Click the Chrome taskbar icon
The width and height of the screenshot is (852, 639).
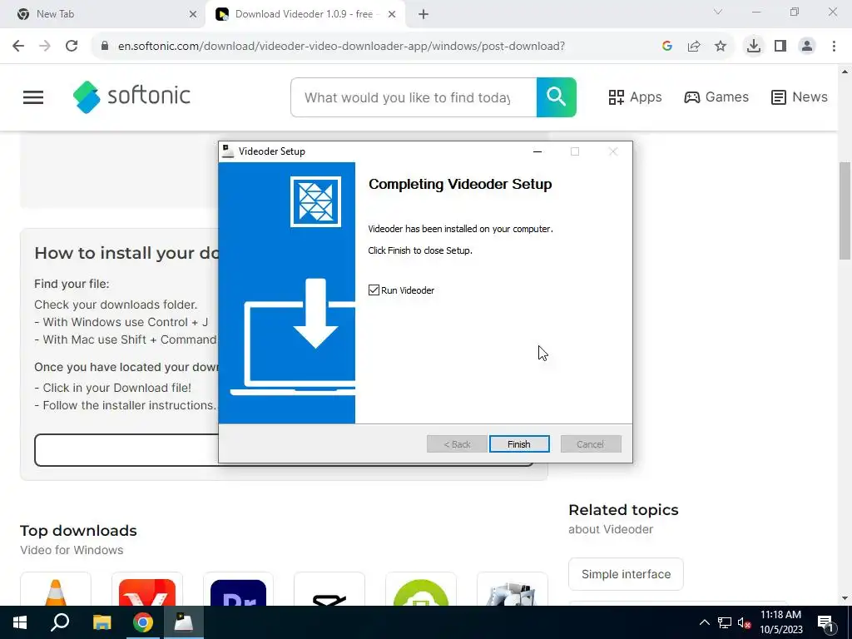point(143,622)
